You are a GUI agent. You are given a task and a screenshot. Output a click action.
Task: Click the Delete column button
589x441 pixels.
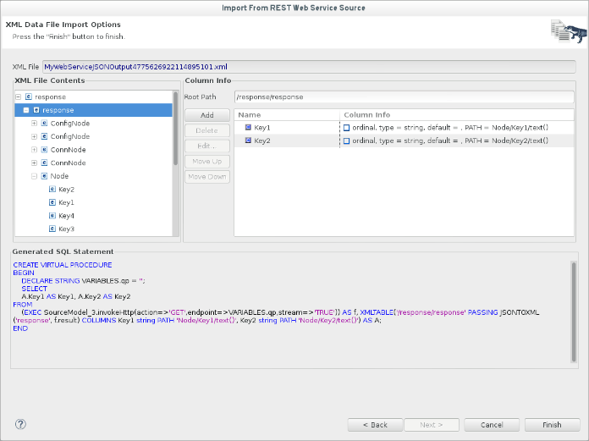207,130
